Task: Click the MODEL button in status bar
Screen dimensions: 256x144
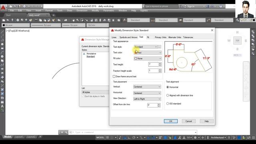Action: click(x=100, y=138)
